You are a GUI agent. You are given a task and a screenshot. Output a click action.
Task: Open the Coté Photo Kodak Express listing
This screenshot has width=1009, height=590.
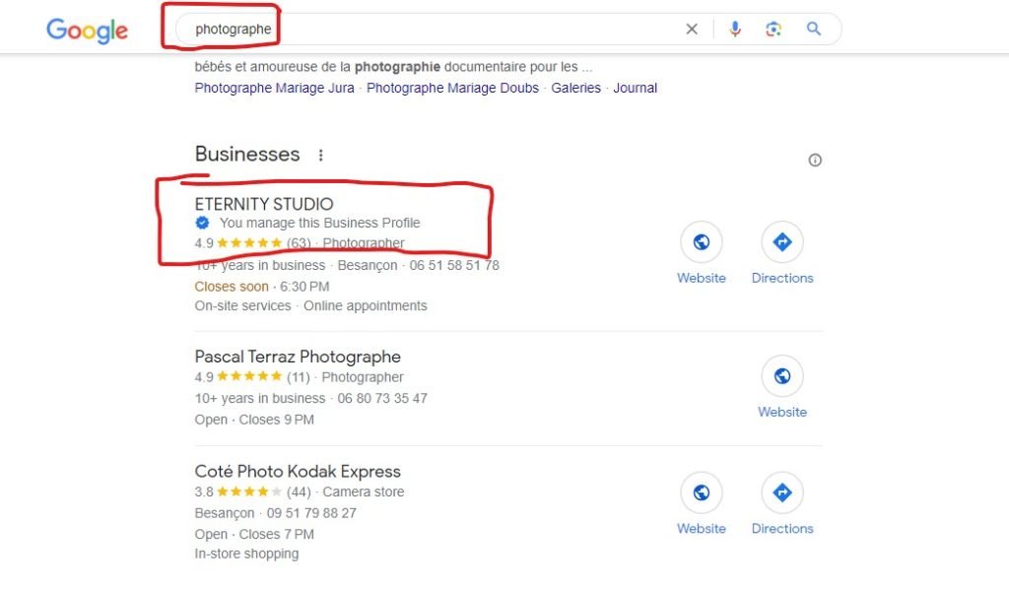tap(298, 471)
